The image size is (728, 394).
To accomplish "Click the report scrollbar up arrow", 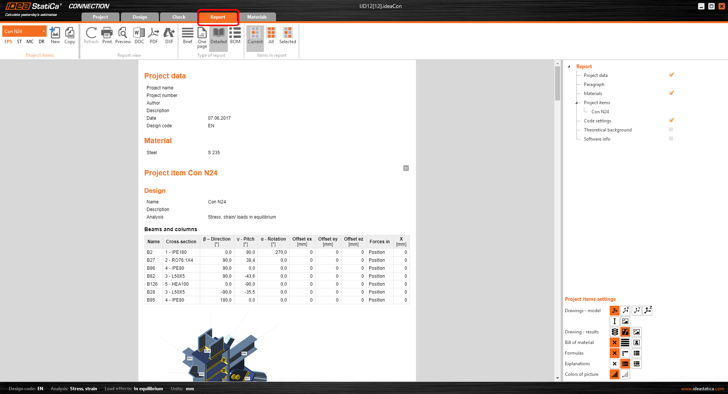I will [x=557, y=63].
